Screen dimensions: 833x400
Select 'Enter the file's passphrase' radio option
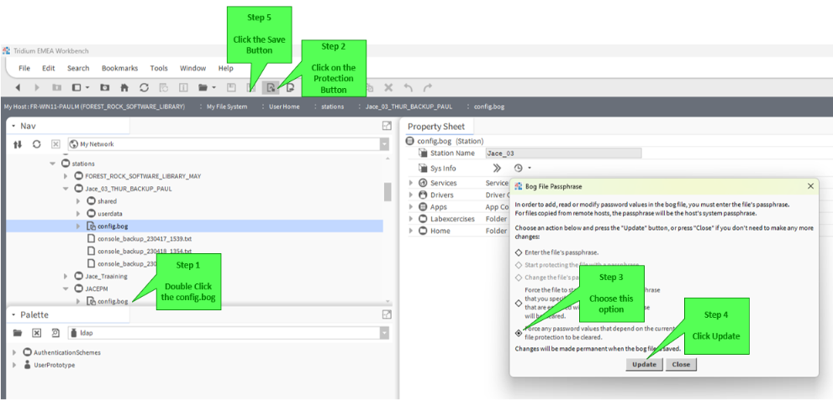(x=519, y=252)
